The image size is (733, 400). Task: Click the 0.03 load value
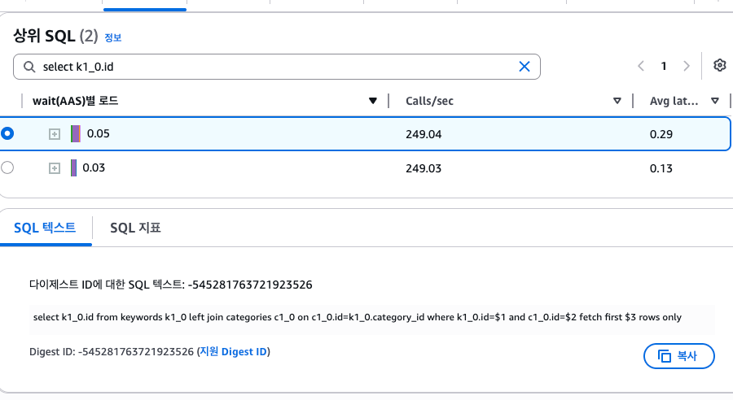pos(94,168)
